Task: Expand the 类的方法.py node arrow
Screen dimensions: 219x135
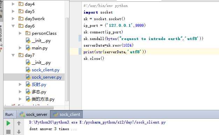Action: pos(20,99)
